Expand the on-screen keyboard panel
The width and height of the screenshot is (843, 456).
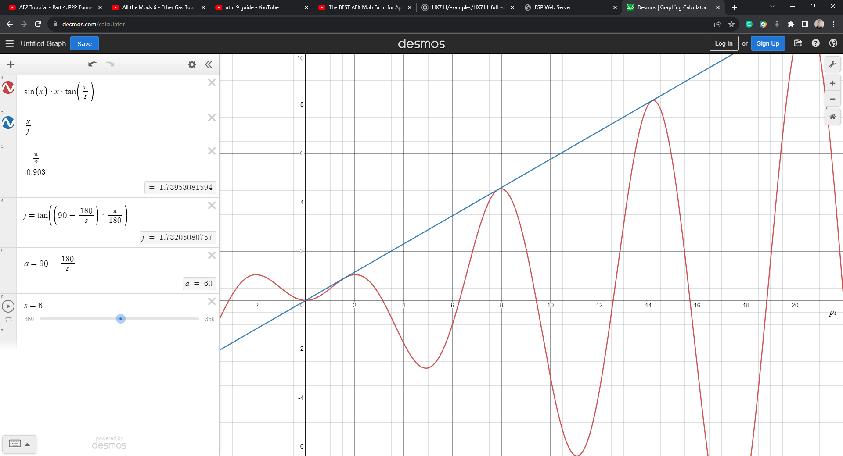tap(19, 444)
